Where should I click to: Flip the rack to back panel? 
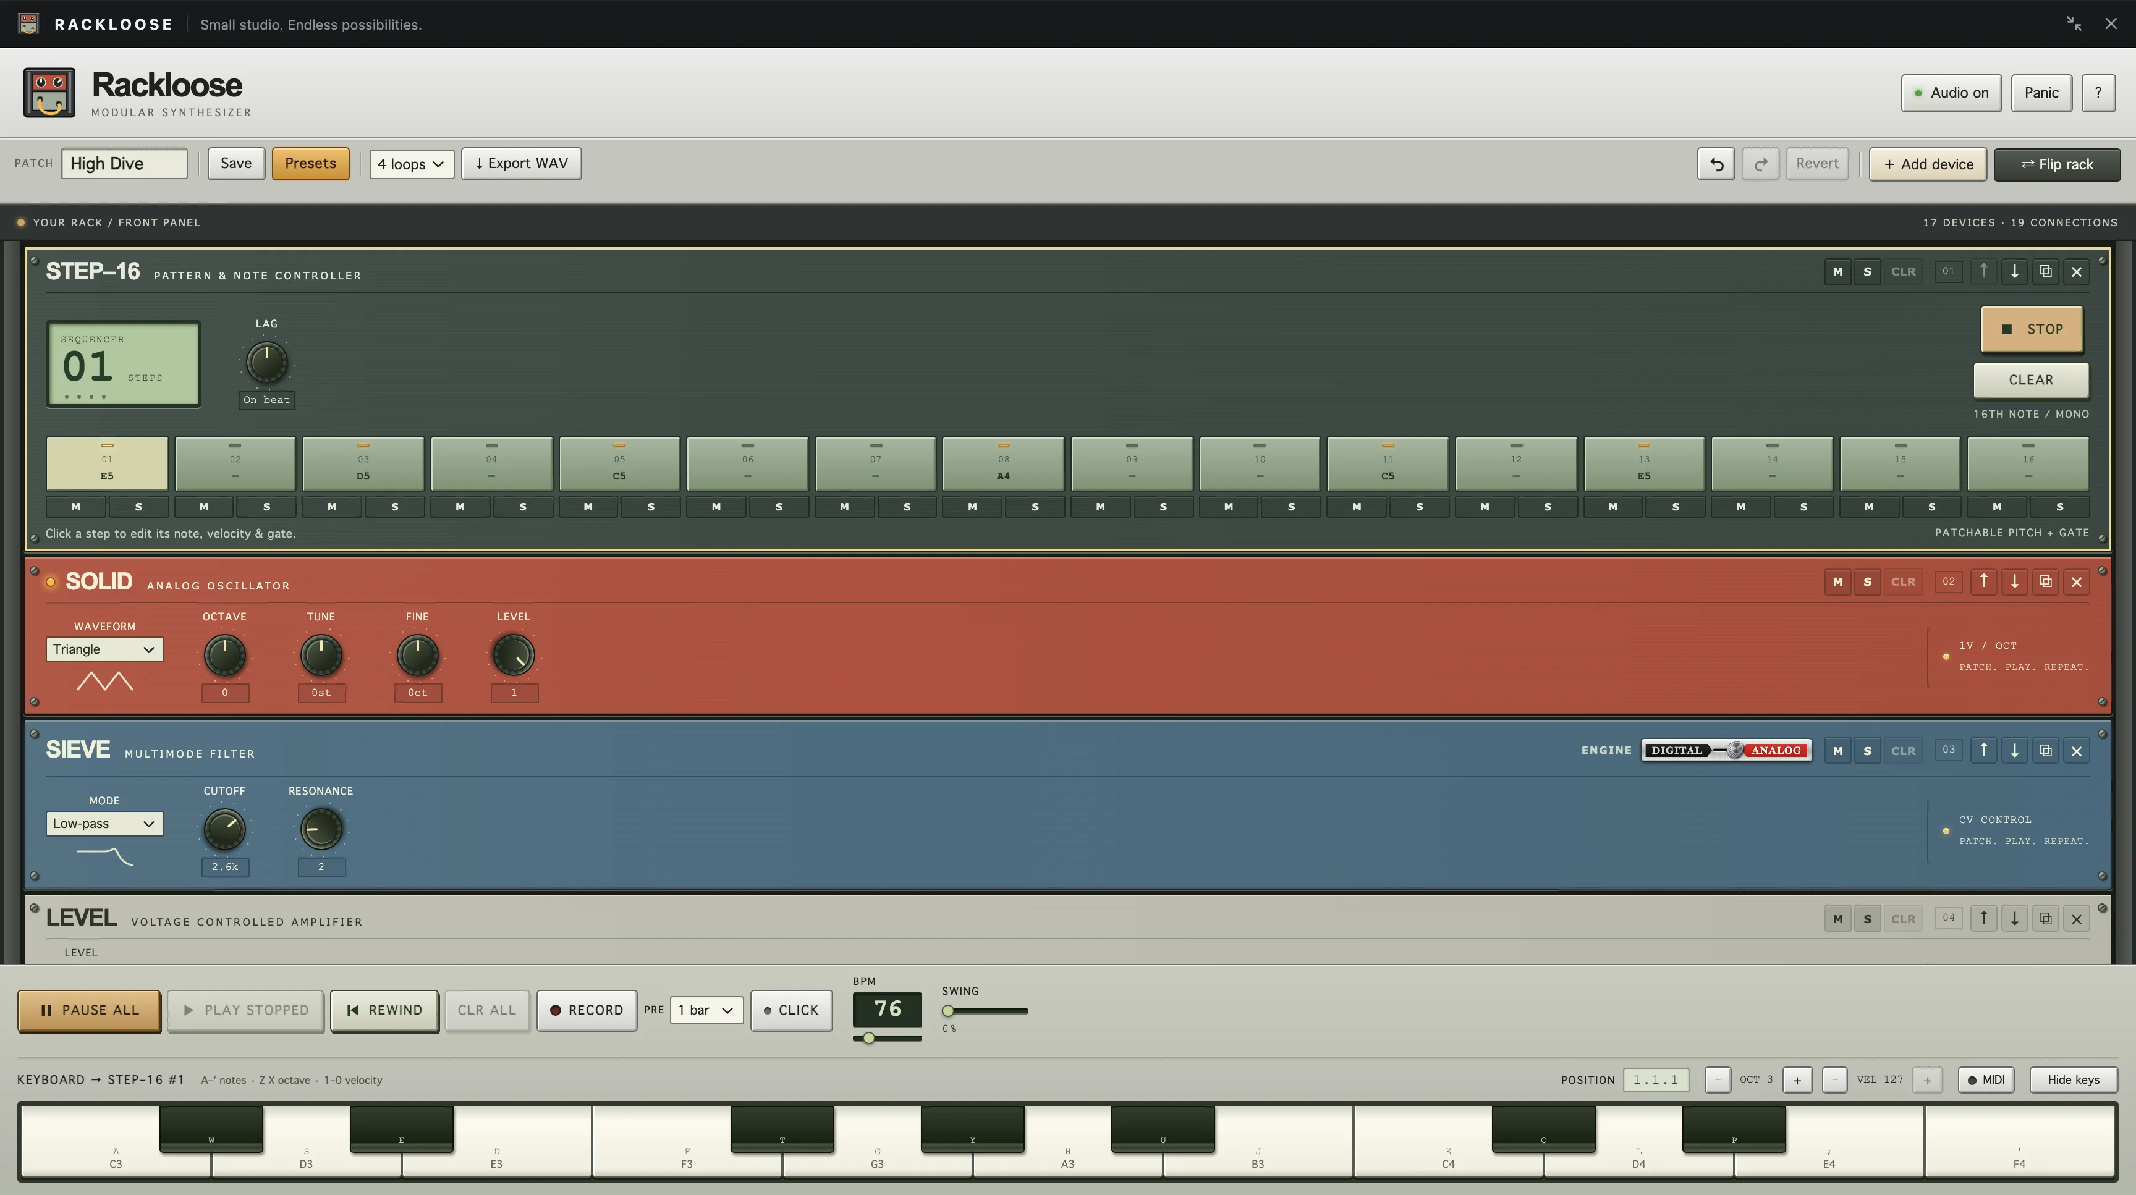tap(2058, 164)
